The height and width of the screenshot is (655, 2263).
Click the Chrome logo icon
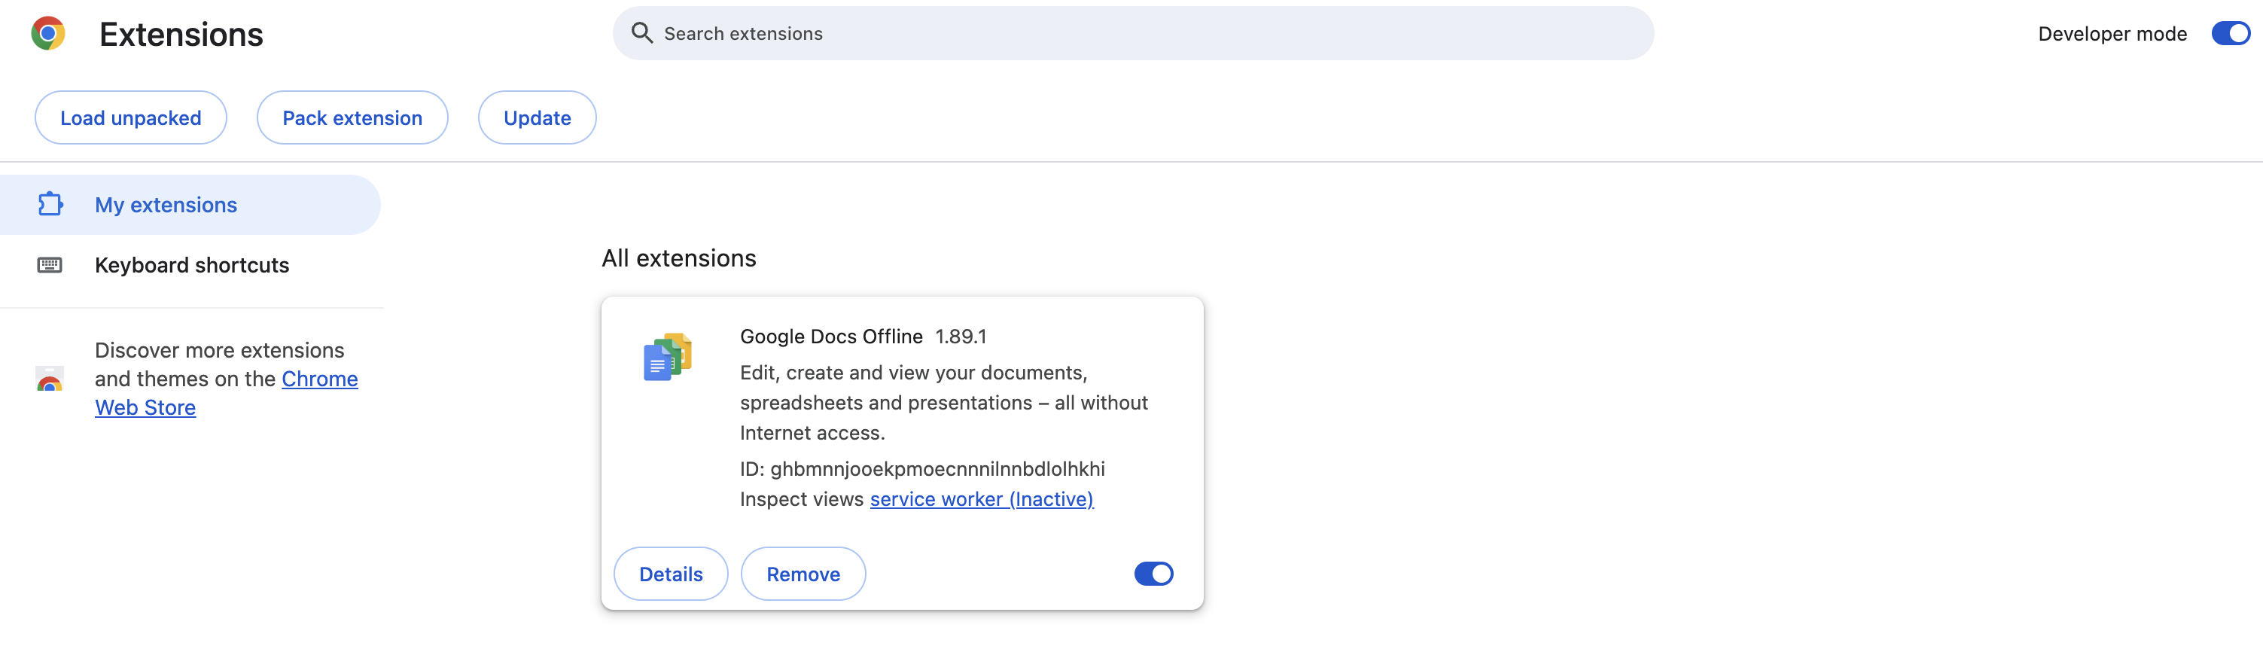pos(48,33)
